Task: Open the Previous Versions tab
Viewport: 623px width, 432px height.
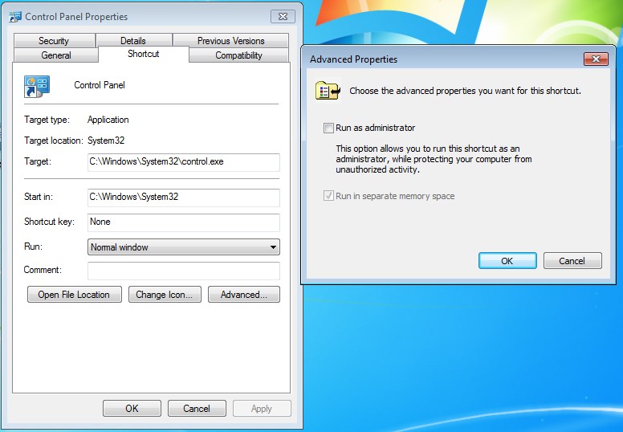Action: click(231, 40)
